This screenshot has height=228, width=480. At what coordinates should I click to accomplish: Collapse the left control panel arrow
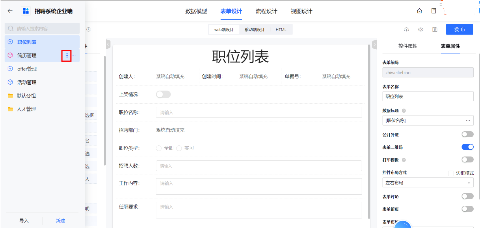[108, 44]
